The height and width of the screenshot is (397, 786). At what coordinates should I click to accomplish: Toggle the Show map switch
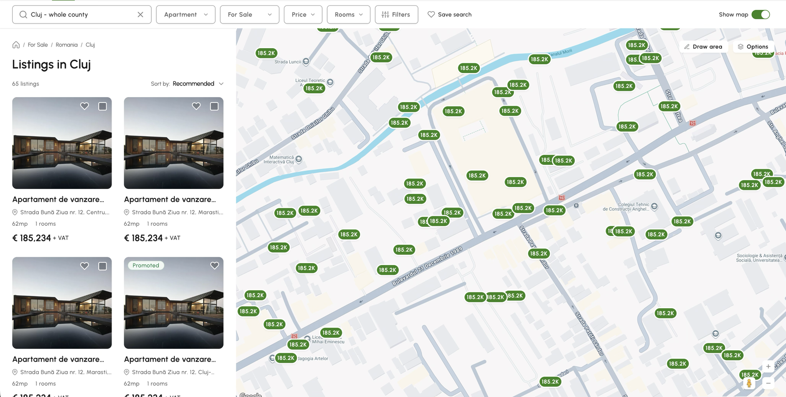click(761, 15)
